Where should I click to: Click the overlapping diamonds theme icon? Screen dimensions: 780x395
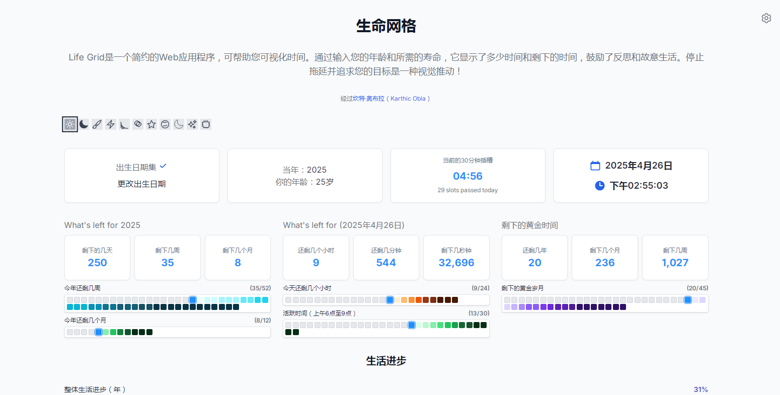pos(138,124)
